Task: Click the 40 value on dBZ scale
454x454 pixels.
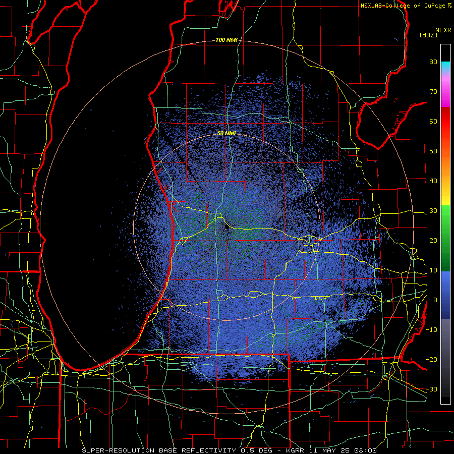Action: tap(433, 181)
